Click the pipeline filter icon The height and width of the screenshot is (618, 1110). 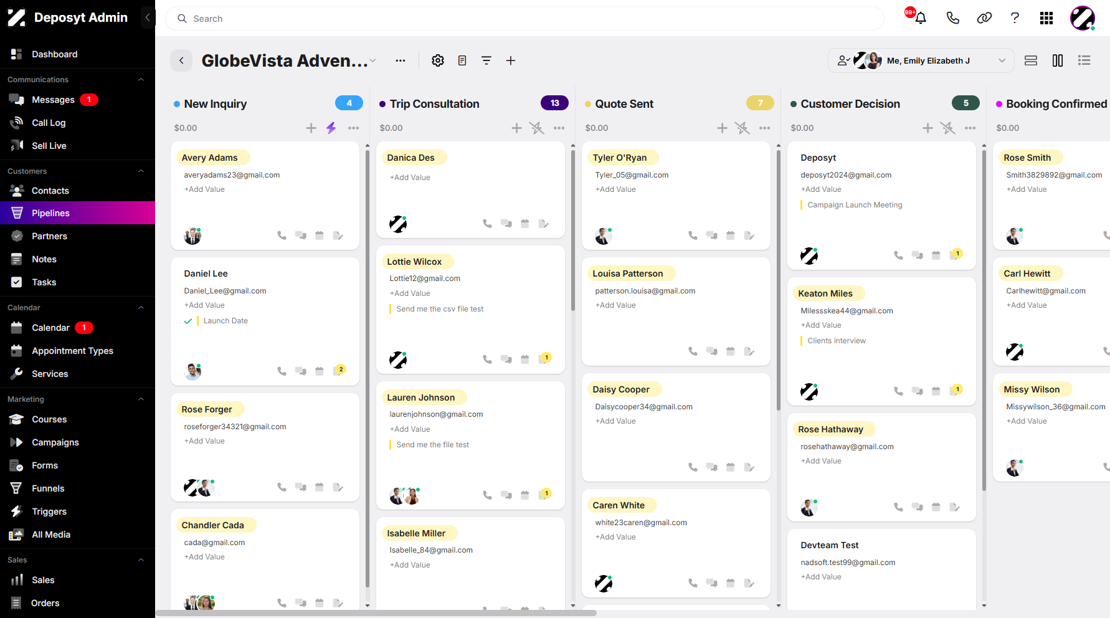pyautogui.click(x=486, y=60)
